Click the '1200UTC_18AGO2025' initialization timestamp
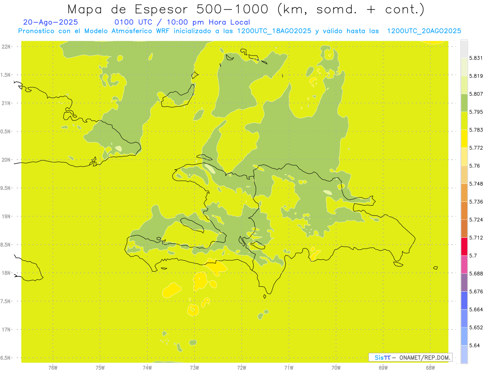Viewport: 483px width, 373px height. (x=275, y=31)
